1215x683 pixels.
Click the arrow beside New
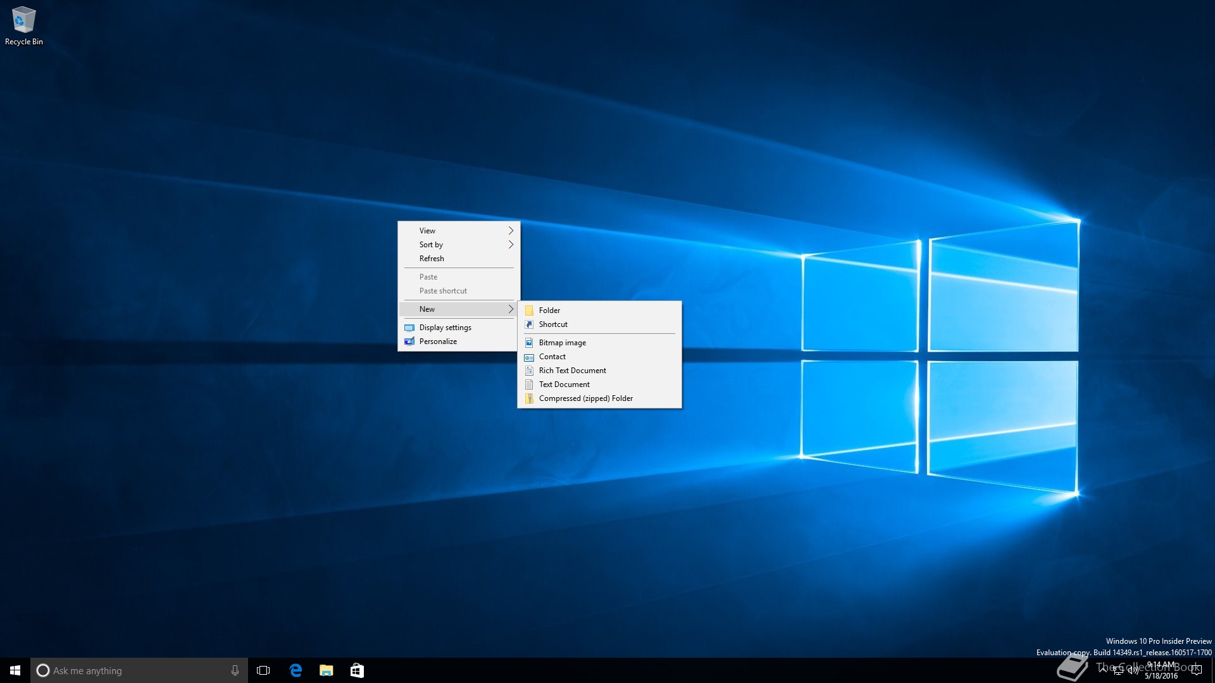pos(511,309)
